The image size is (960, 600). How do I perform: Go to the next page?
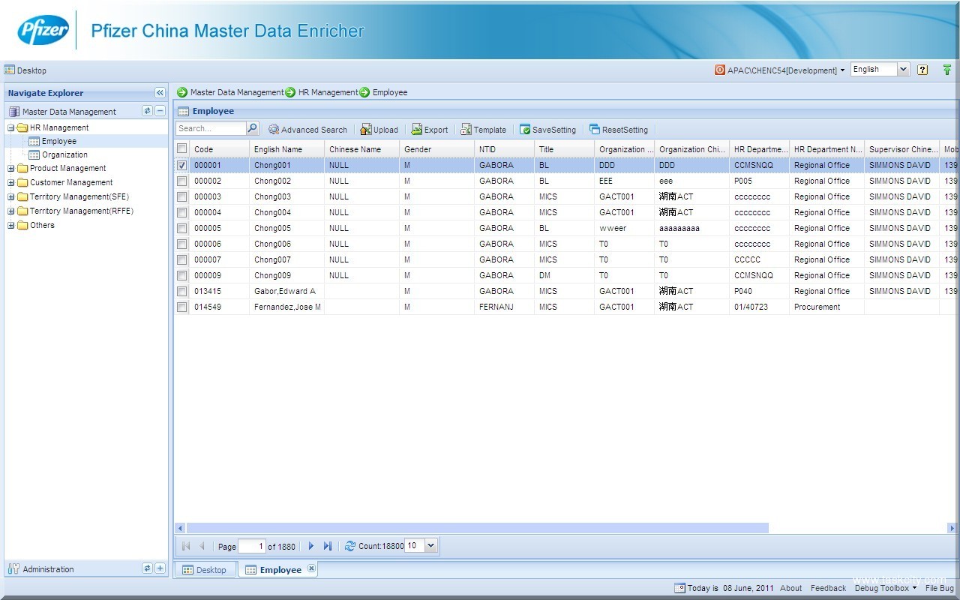[311, 546]
